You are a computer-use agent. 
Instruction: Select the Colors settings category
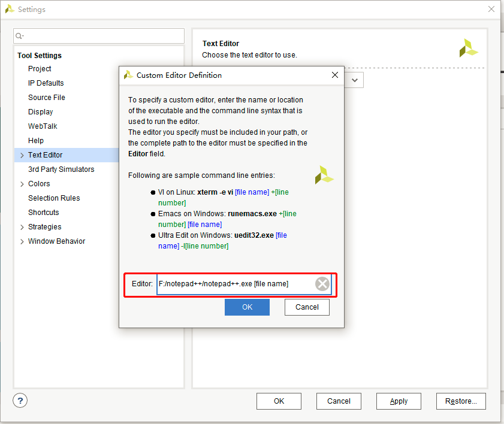(39, 184)
